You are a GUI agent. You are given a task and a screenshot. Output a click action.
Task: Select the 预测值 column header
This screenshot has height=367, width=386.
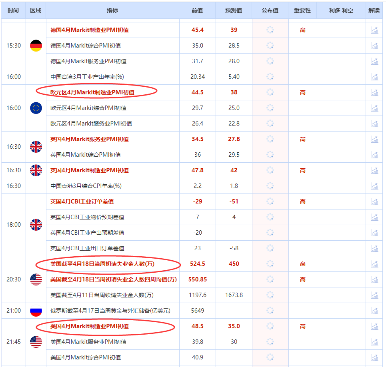tap(234, 10)
